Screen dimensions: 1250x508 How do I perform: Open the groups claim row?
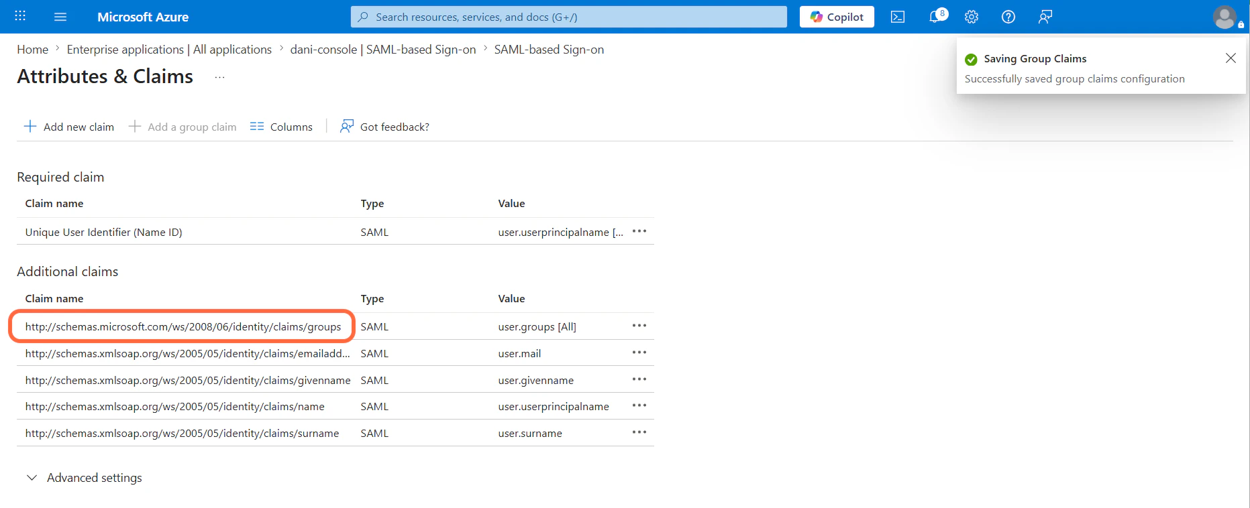183,326
